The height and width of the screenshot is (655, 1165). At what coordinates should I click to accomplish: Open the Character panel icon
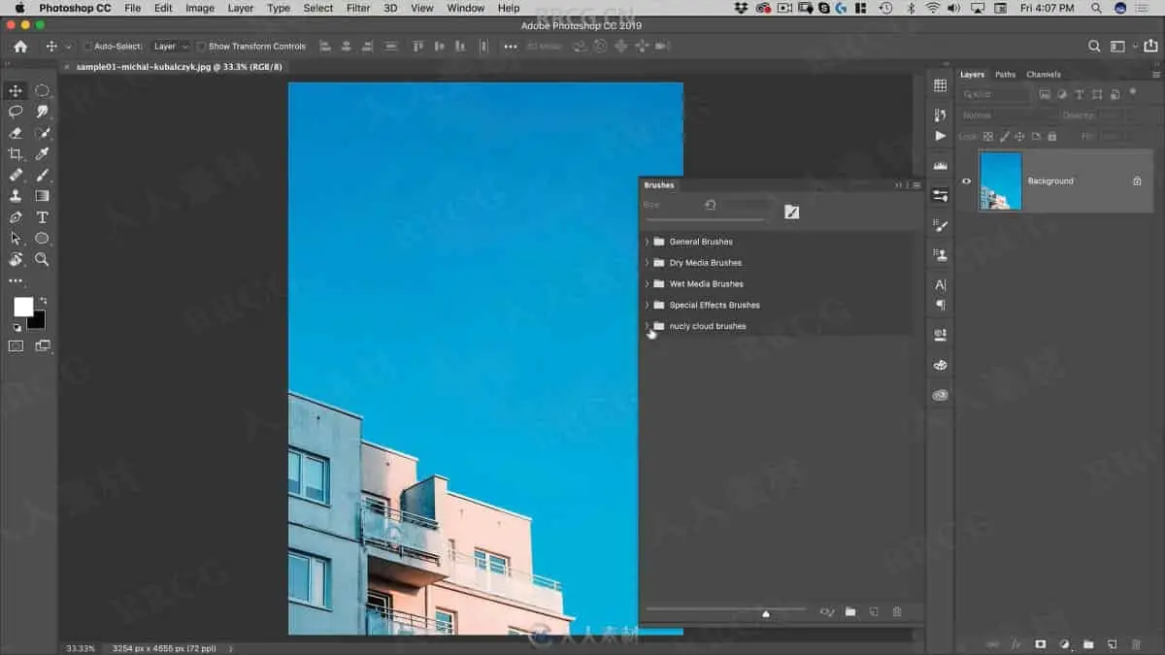pos(940,285)
